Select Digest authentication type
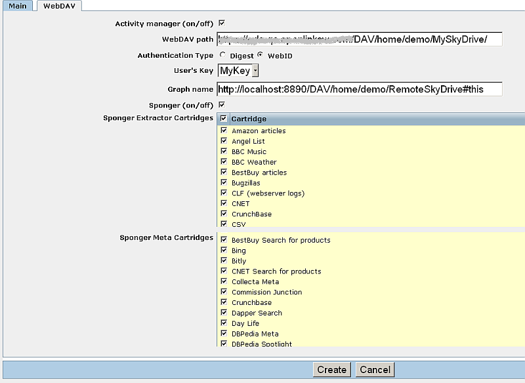Image resolution: width=525 pixels, height=383 pixels. [222, 55]
